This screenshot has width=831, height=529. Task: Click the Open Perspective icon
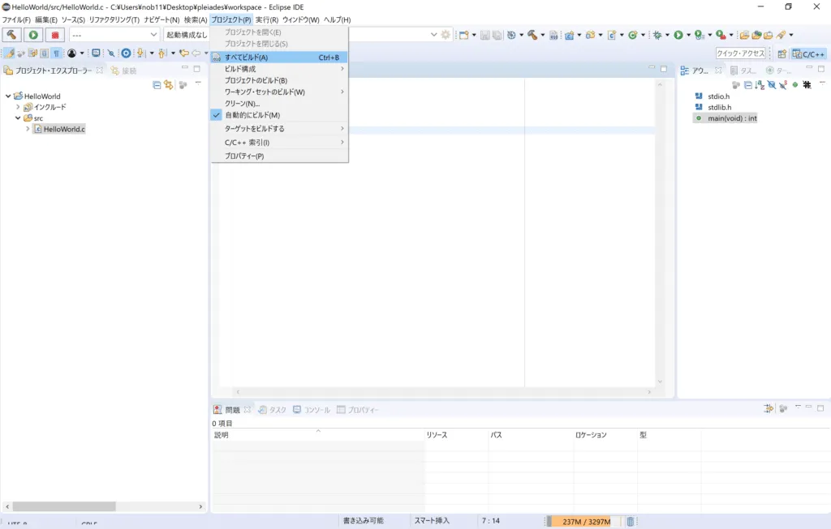[x=782, y=54]
